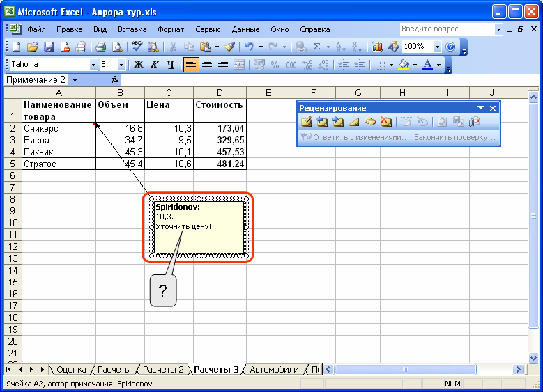Open Print Preview icon
The image size is (543, 392).
tap(117, 47)
